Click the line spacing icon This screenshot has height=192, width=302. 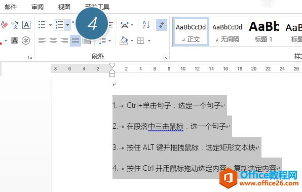coord(102,41)
